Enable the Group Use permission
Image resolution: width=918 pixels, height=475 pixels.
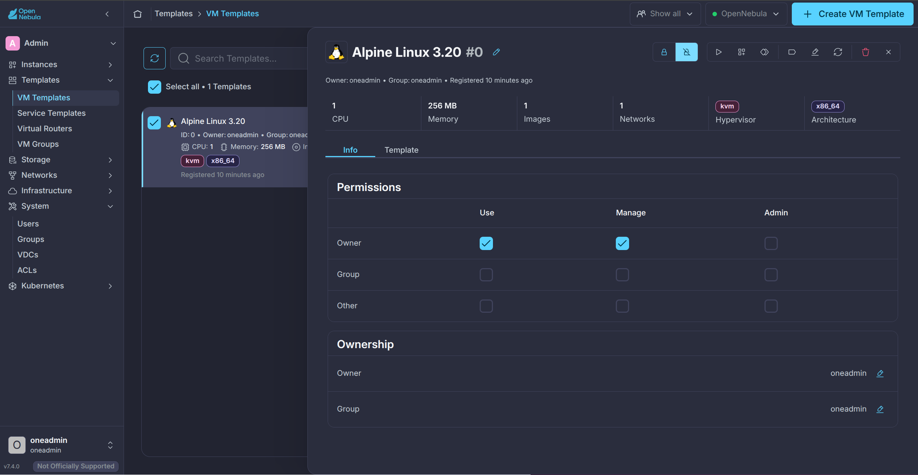coord(486,275)
